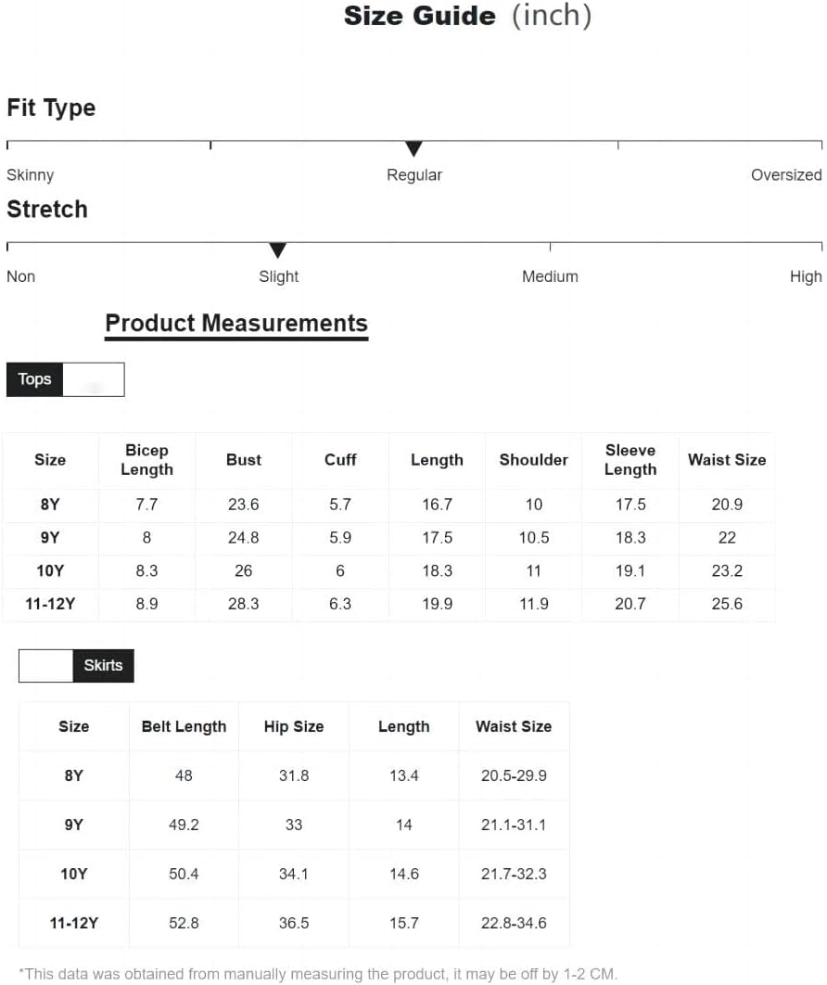Screen dimensions: 827x985
Task: Click the blank toggle beside Tops
Action: (94, 379)
